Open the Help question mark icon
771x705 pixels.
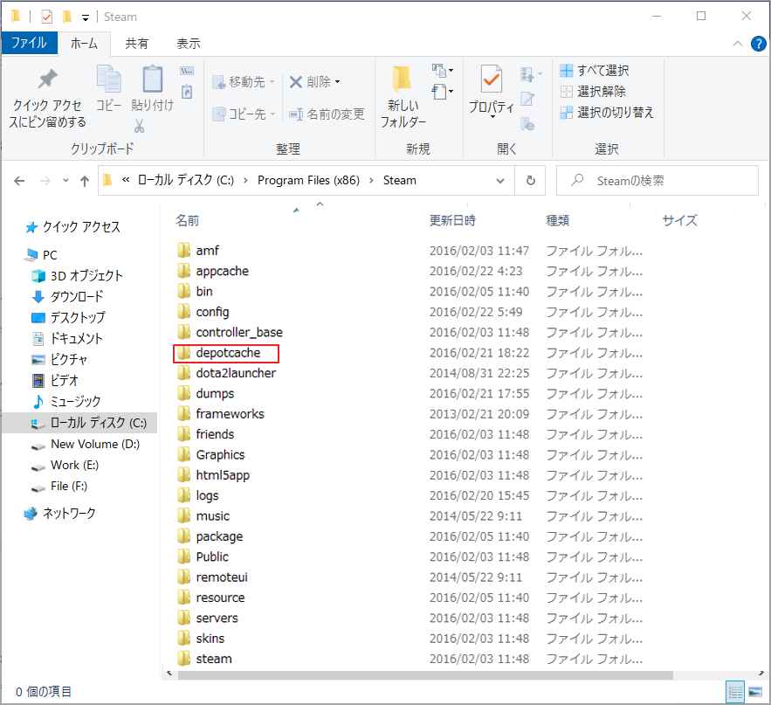coord(758,44)
